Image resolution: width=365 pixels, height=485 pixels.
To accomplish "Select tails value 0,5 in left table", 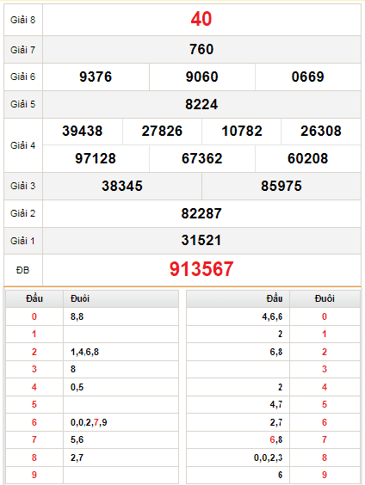I will [x=77, y=387].
